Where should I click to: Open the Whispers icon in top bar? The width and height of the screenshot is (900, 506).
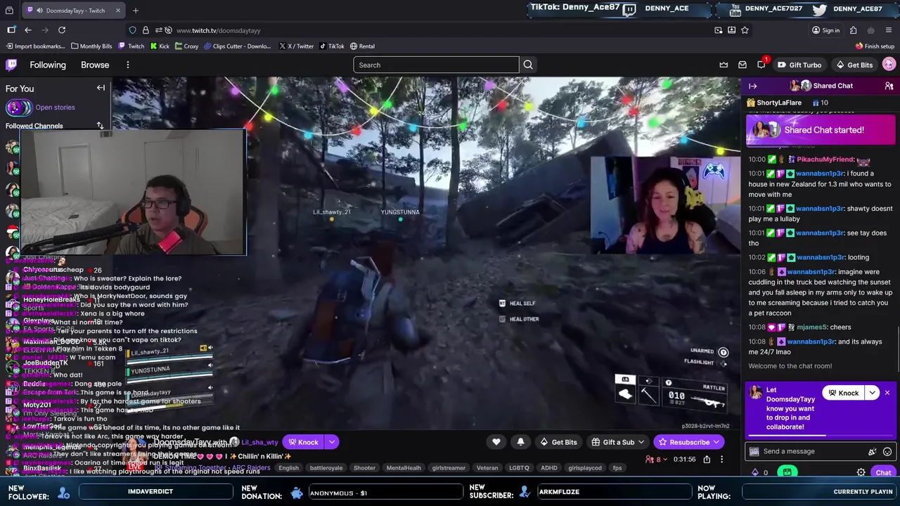click(742, 65)
